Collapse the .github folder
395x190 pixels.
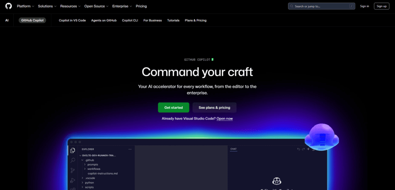pos(88,160)
